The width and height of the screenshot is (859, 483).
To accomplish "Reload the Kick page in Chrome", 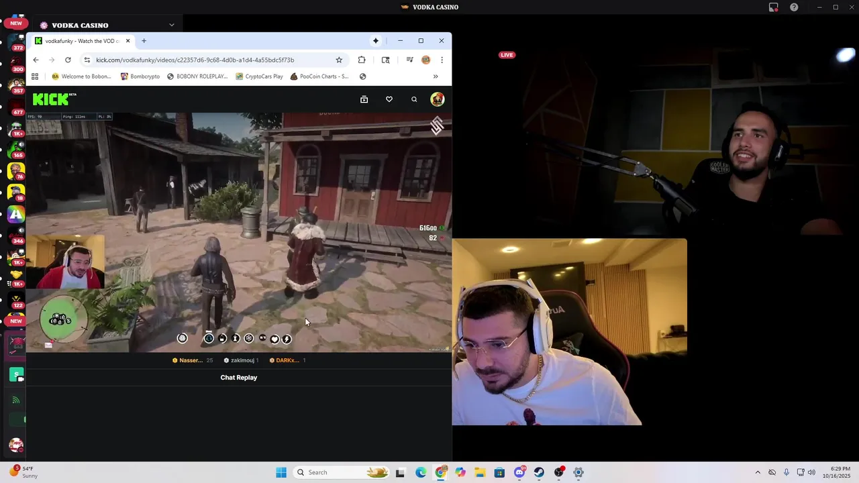I will (x=68, y=60).
